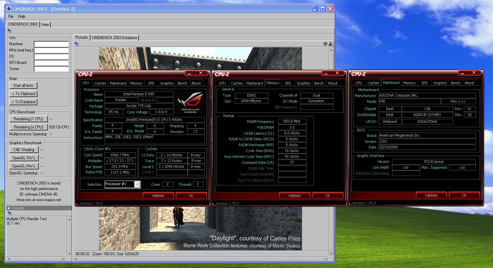Select the Pictures tab
This screenshot has height=268, width=493.
82,37
